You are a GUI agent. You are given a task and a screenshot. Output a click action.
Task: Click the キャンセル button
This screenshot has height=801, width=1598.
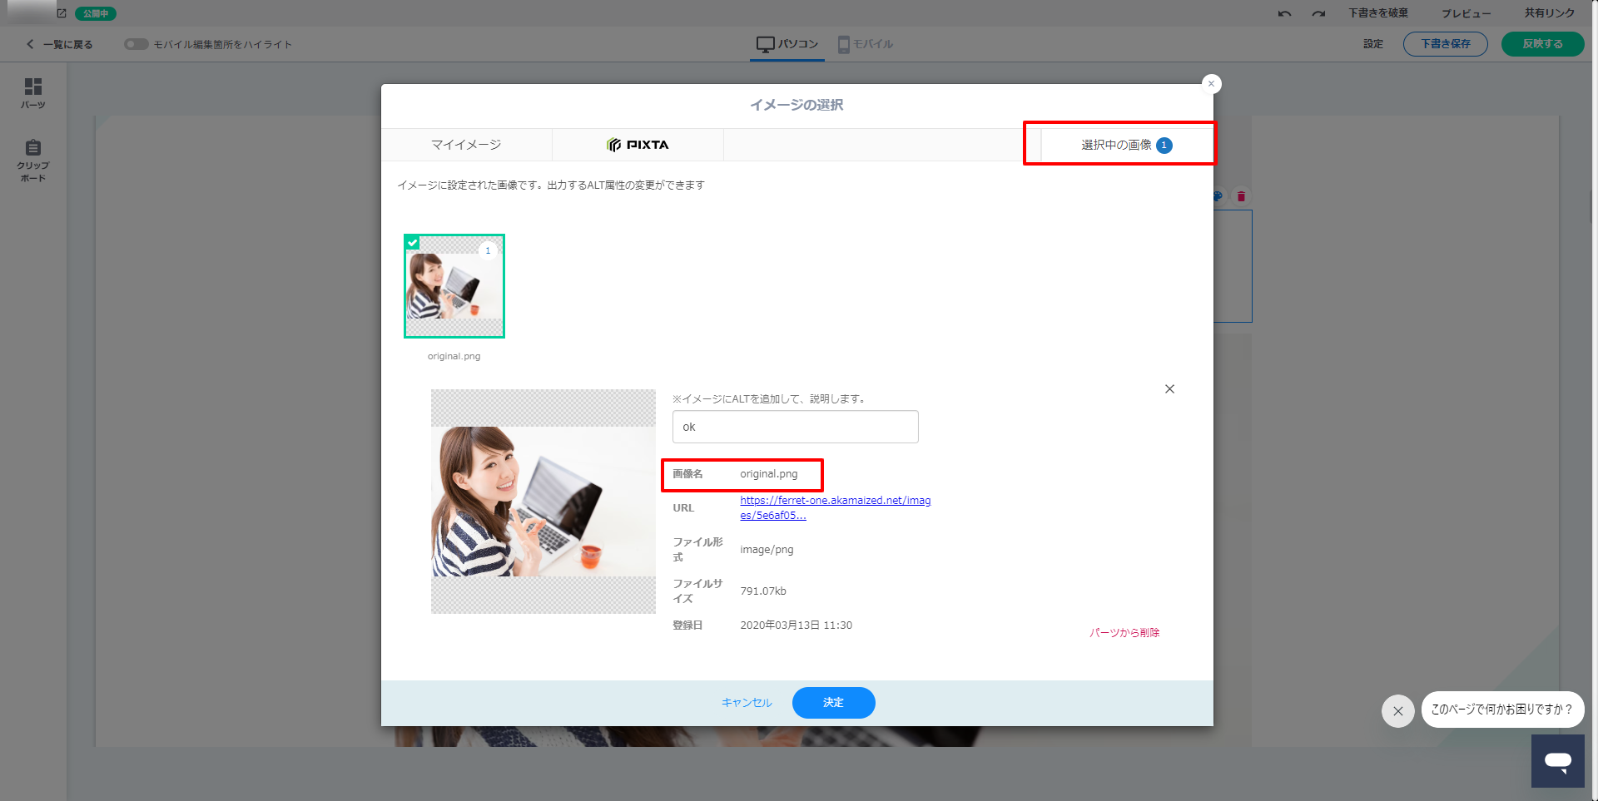747,703
